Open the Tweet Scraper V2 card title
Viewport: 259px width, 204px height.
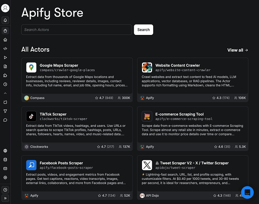pos(192,163)
